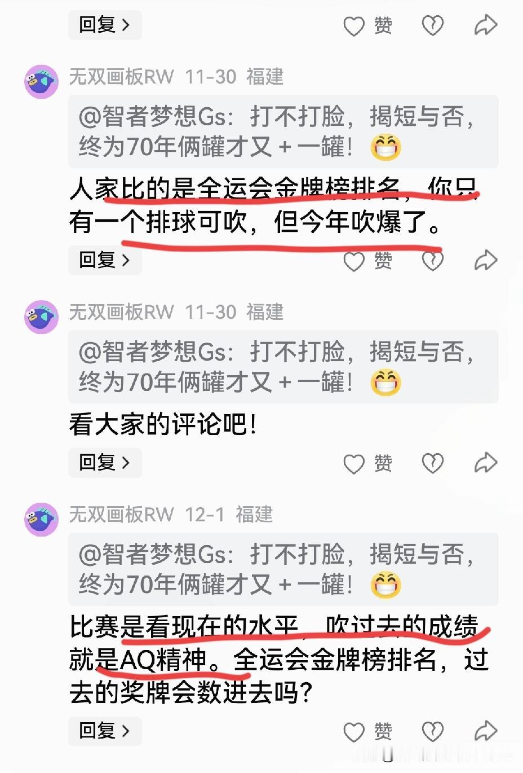The image size is (523, 773).
Task: Like the 全运会金牌榜排名 comment with heart icon
Action: (354, 261)
